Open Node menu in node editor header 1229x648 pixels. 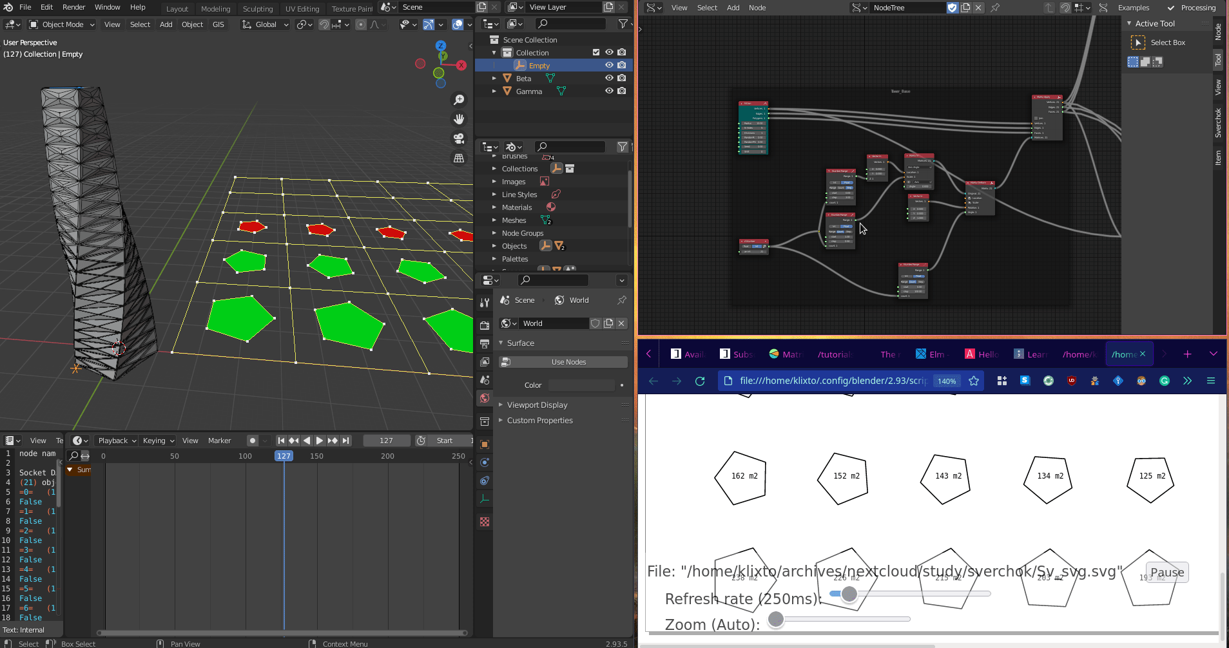click(757, 8)
